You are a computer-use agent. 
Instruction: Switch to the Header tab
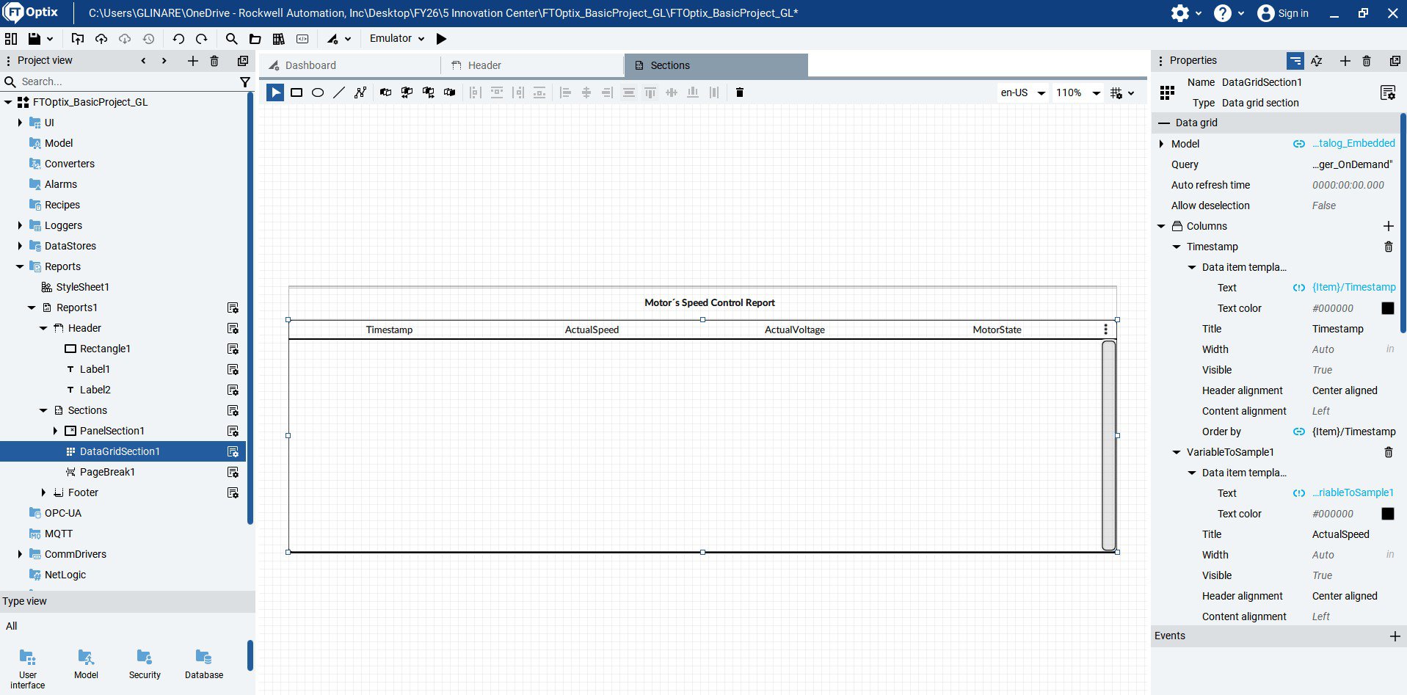coord(533,65)
